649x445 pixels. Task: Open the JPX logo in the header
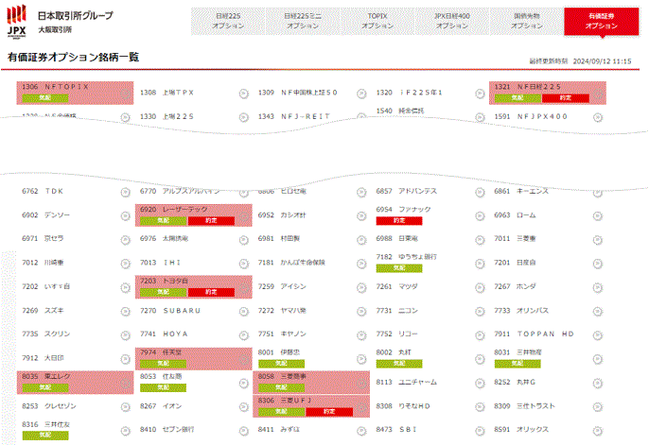click(x=17, y=22)
